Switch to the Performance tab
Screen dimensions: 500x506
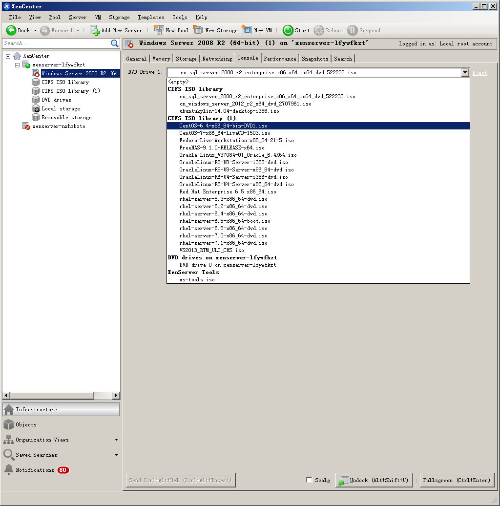(x=280, y=59)
